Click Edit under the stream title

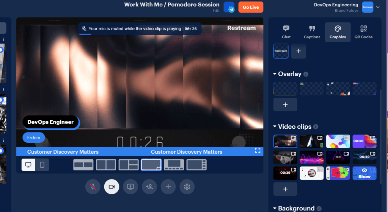(216, 11)
